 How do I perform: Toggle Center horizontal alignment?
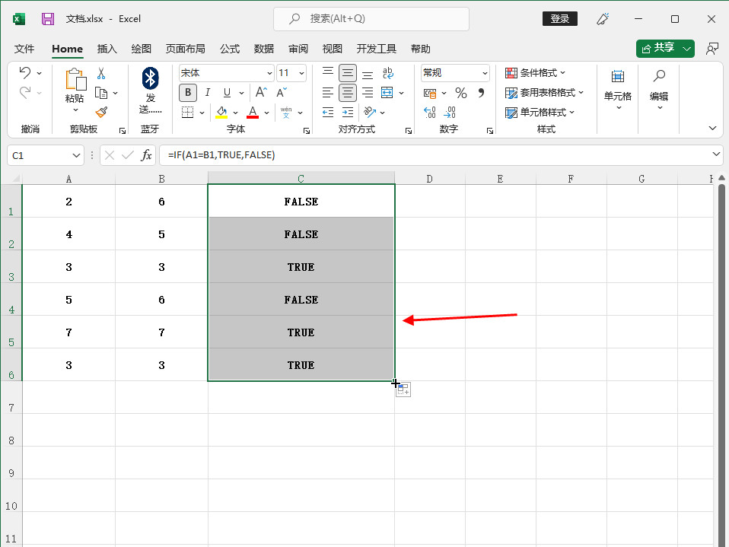coord(348,93)
